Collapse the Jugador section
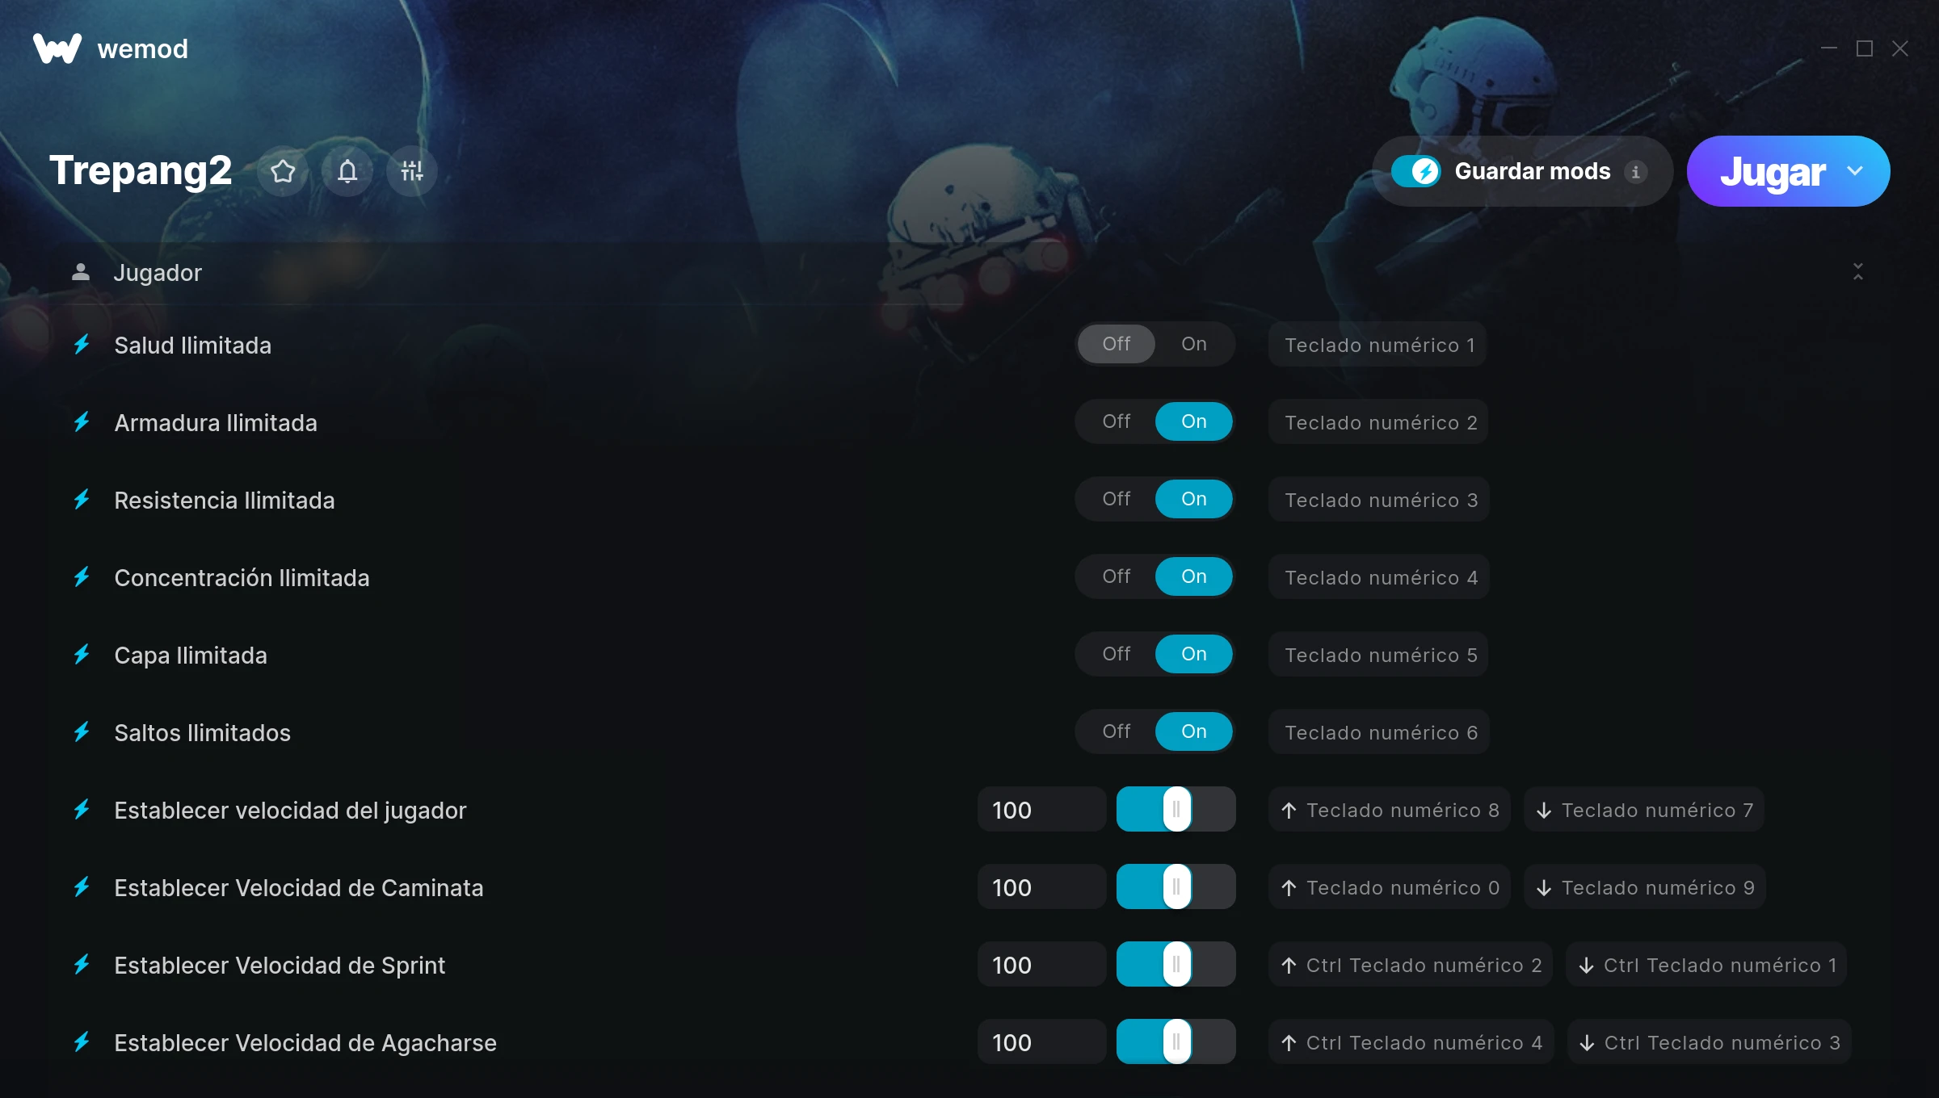Screen dimensions: 1939x1098 [1858, 272]
